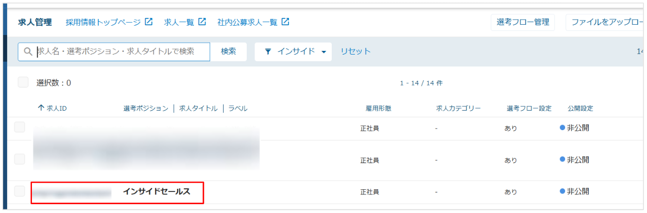
Task: Sort by the 求人タイトル column header
Action: tap(198, 109)
